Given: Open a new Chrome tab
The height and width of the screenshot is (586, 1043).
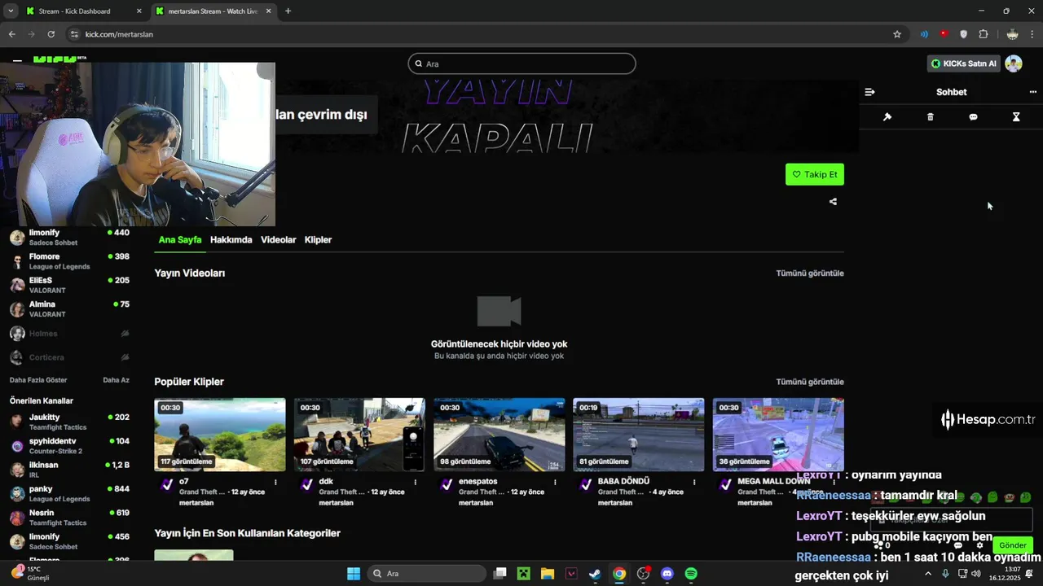Looking at the screenshot, I should [288, 11].
